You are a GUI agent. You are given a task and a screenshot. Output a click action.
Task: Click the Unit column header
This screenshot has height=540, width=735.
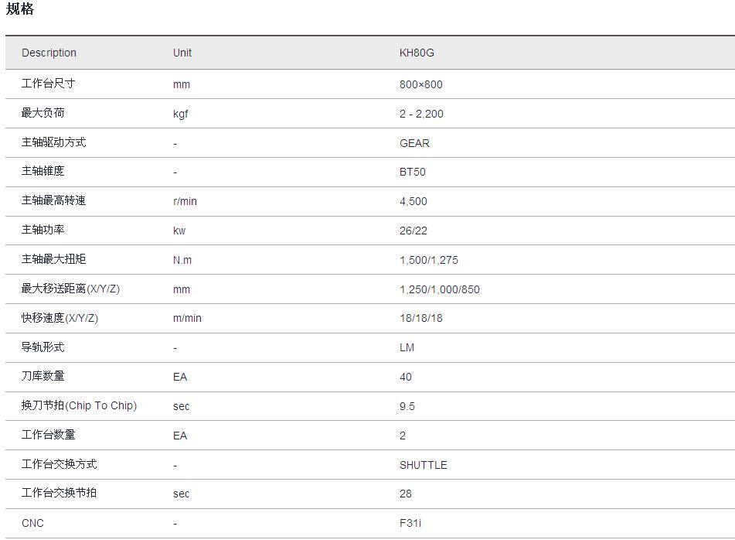(182, 53)
